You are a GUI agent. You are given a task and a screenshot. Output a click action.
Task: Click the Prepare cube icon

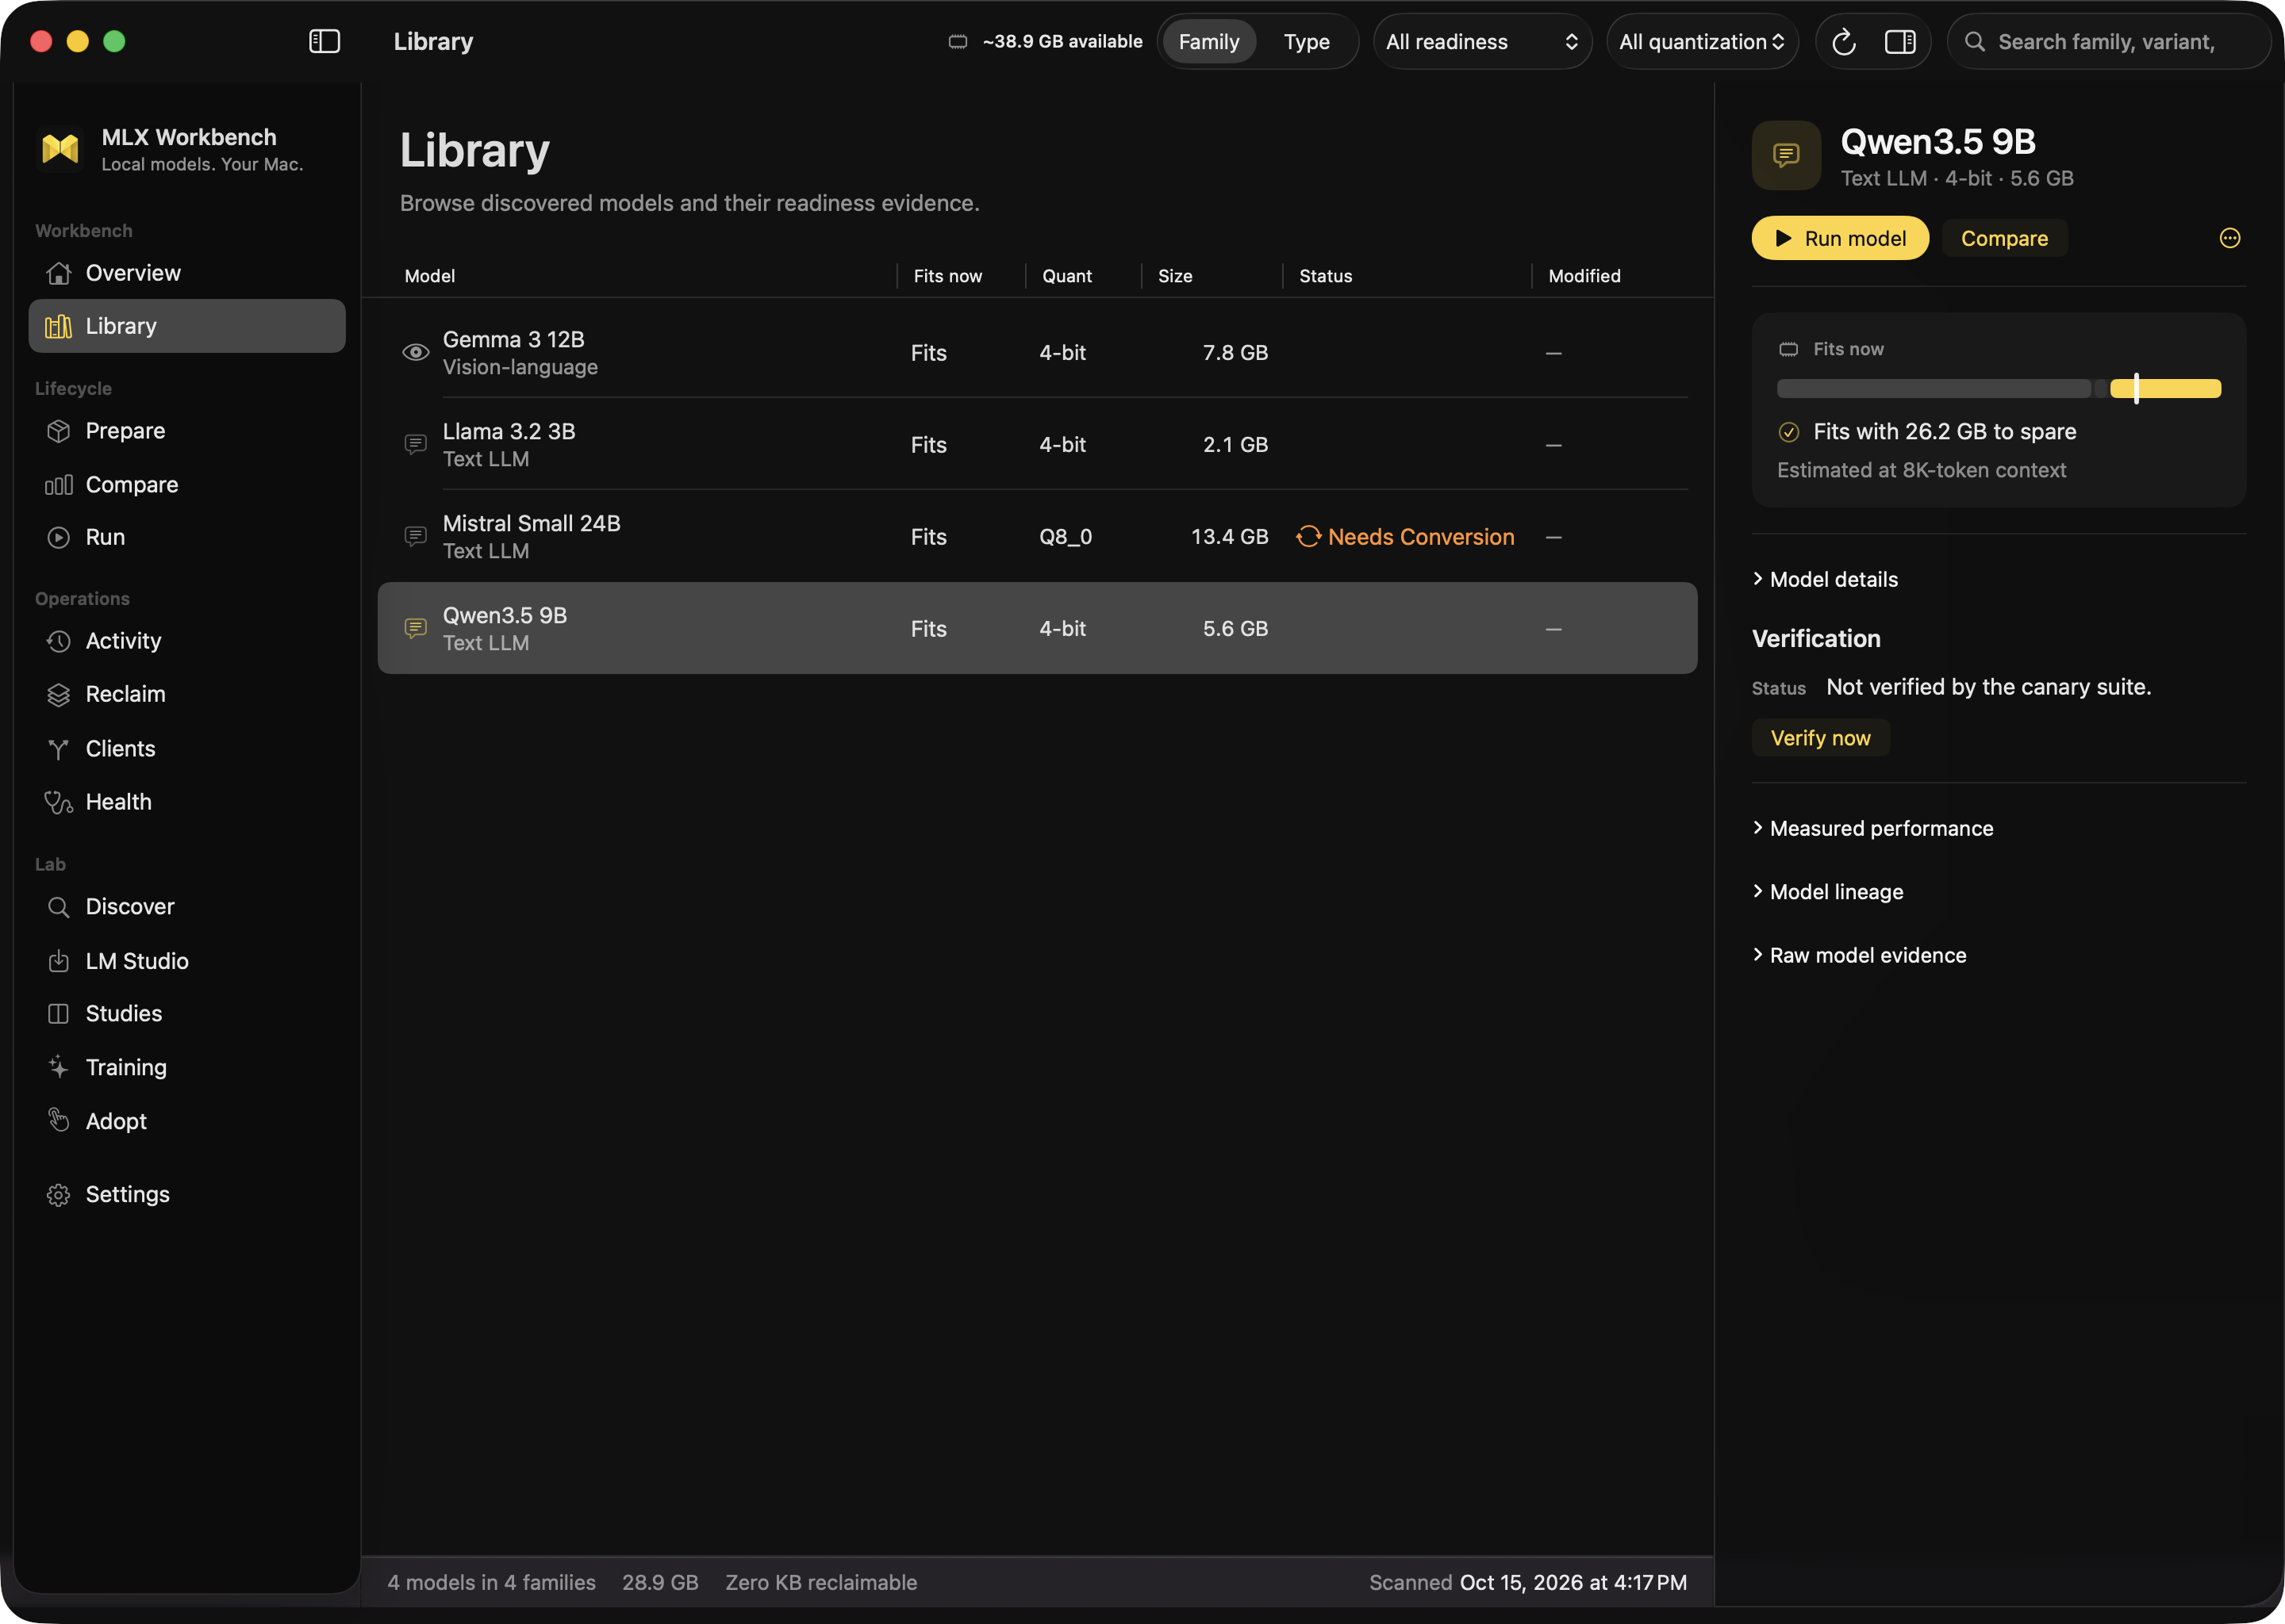(x=59, y=431)
